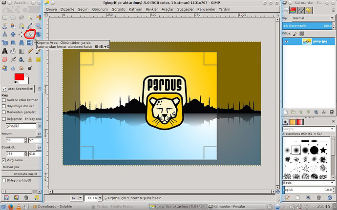Select the Scale tool
Screen dimensions: 337x210
click(x=5, y=43)
